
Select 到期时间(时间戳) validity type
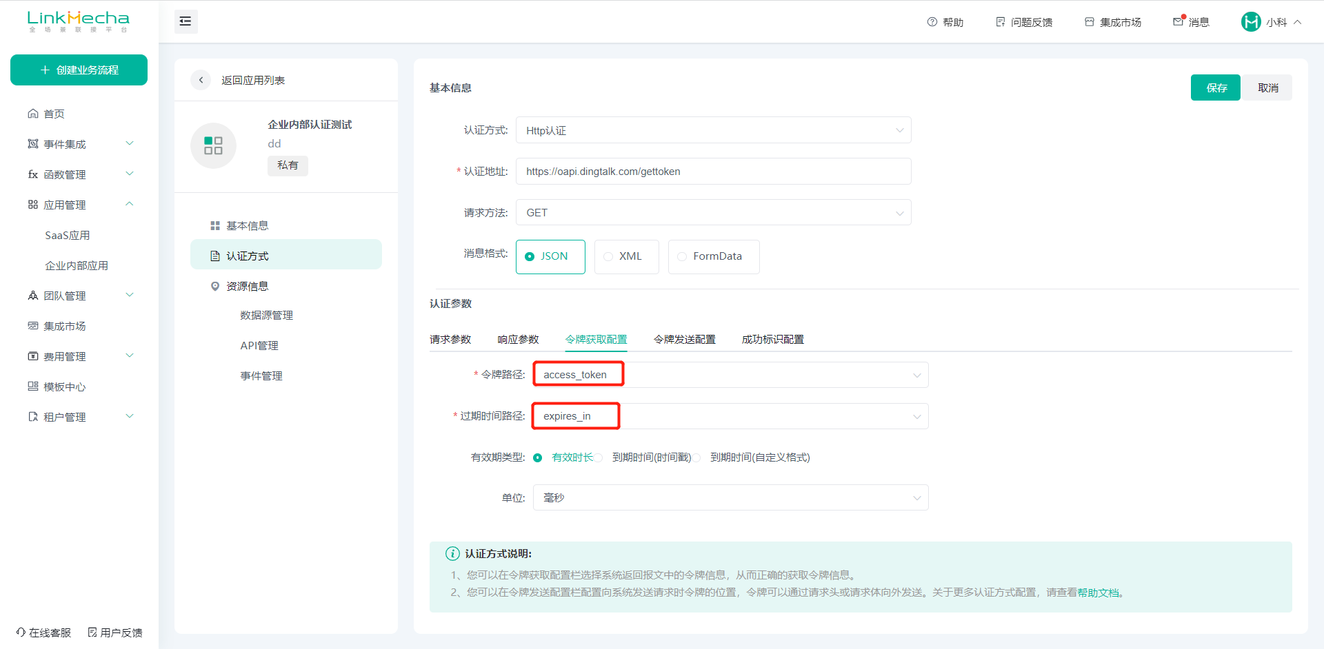[x=644, y=457]
